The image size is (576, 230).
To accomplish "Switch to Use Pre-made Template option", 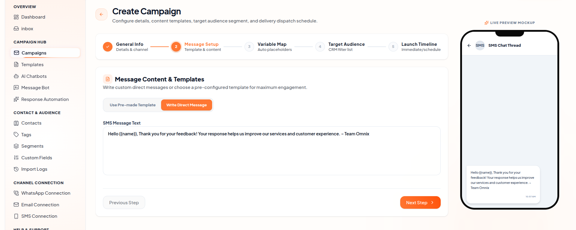I will point(133,105).
